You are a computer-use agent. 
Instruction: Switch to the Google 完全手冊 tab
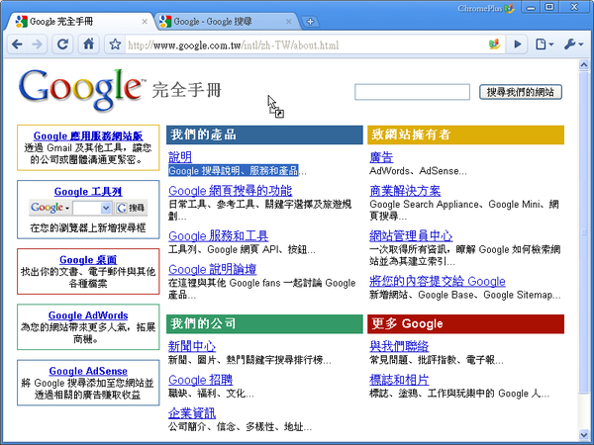pyautogui.click(x=77, y=22)
